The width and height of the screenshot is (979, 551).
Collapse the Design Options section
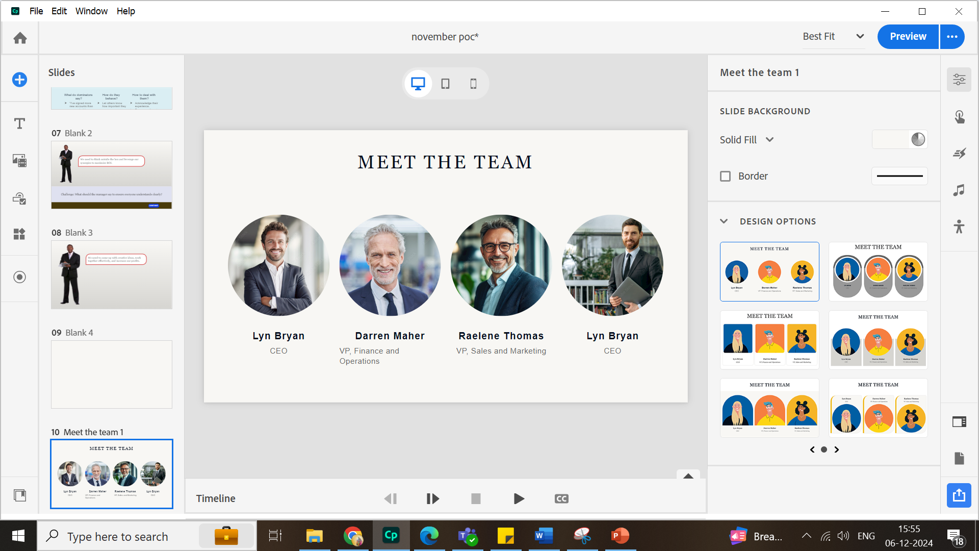click(724, 221)
